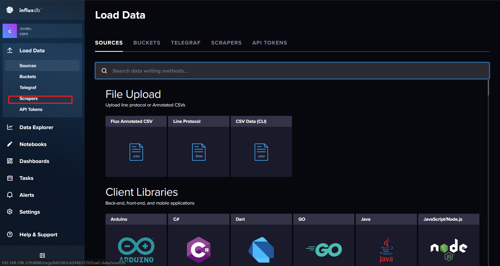
Task: Open the JavaScript/Node.js card title
Action: click(443, 219)
